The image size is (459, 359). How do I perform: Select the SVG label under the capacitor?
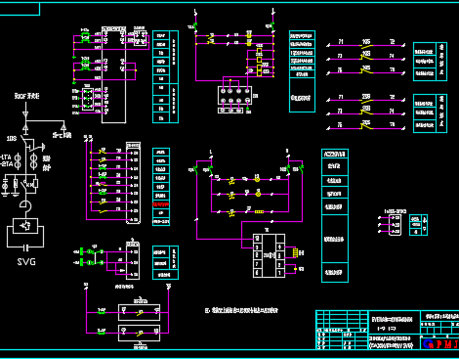26,262
